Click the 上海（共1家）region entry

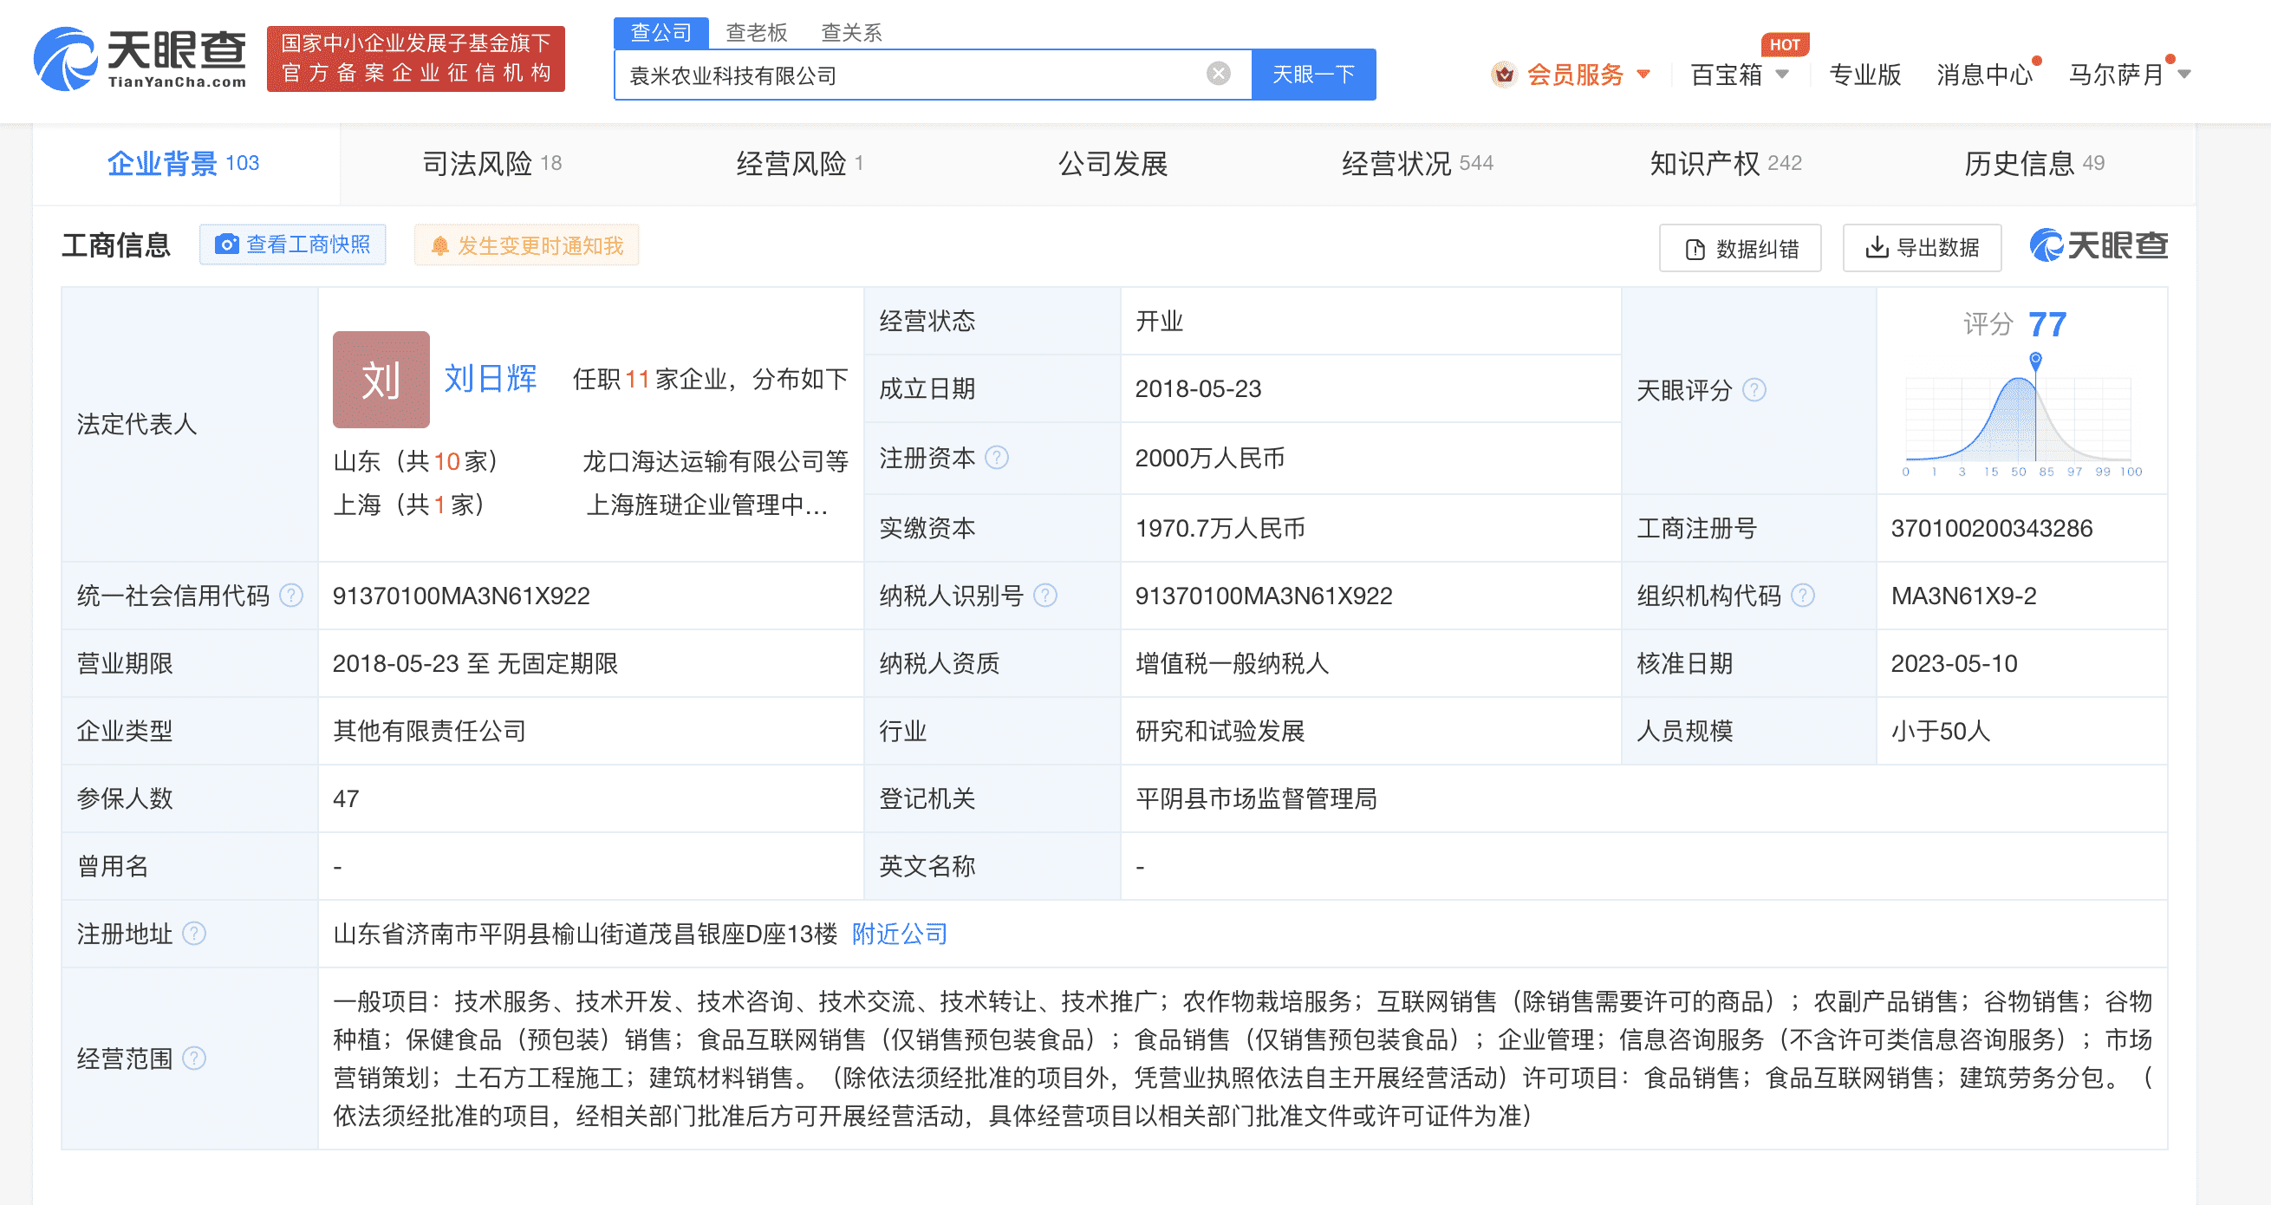coord(408,505)
